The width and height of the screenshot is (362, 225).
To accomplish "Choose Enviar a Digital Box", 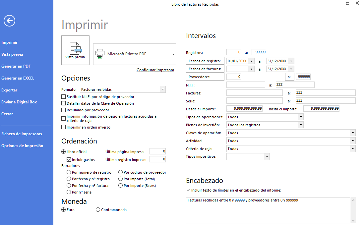I will (19, 102).
